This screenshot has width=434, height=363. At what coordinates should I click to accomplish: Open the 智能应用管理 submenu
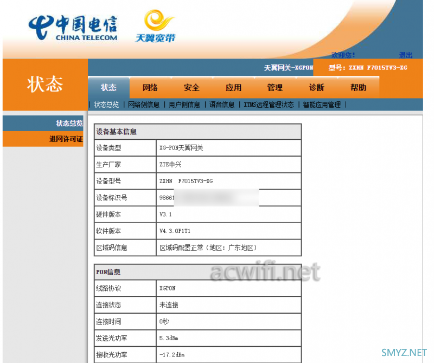tap(322, 105)
